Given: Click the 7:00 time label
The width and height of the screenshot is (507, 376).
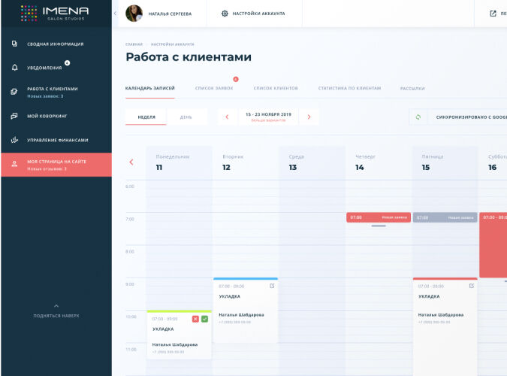Looking at the screenshot, I should (x=130, y=220).
